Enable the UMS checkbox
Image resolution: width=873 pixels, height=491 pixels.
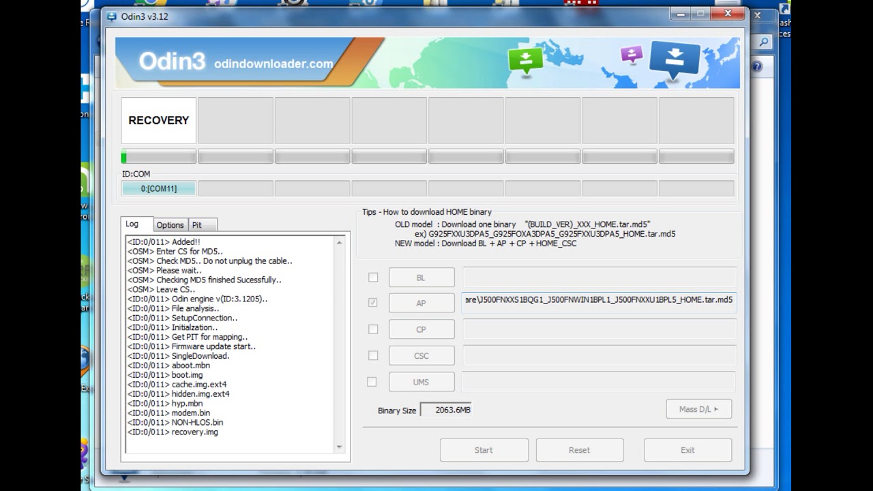coord(372,382)
